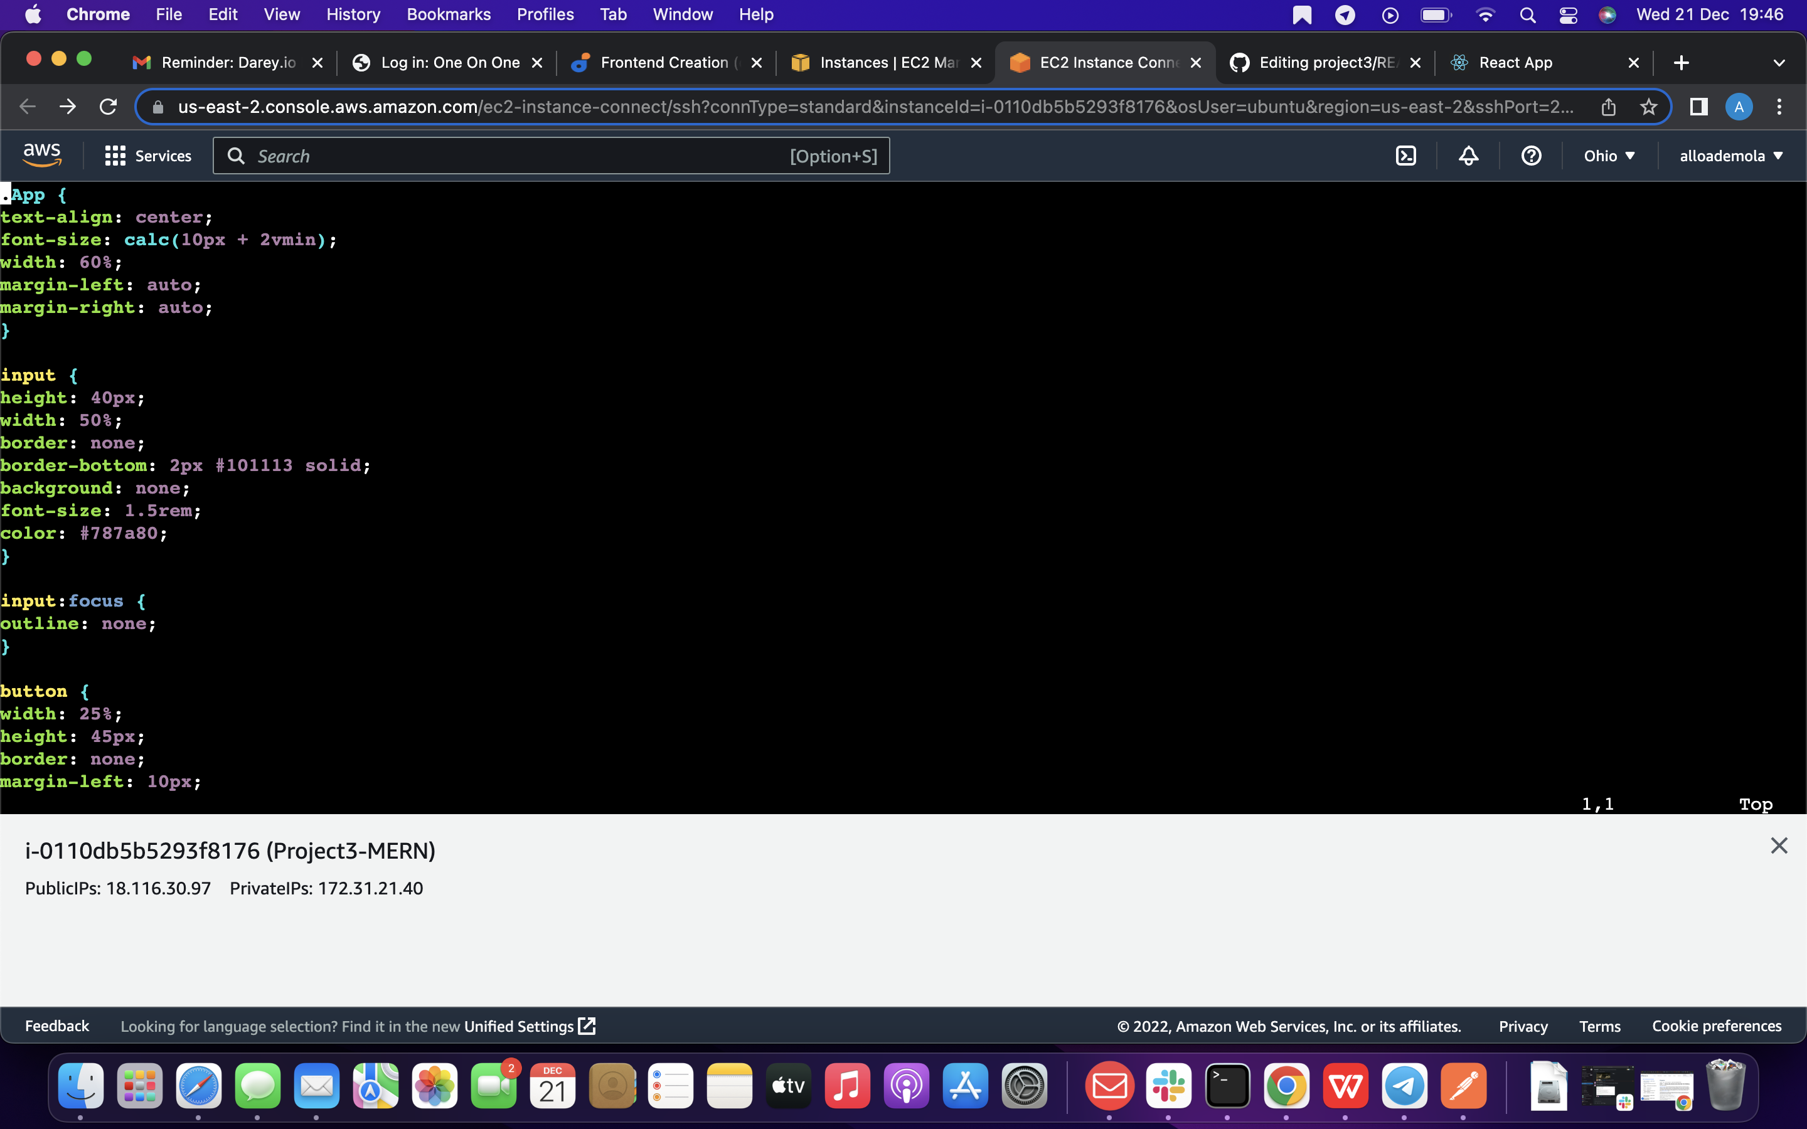Open Slack from the Dock

pos(1170,1086)
